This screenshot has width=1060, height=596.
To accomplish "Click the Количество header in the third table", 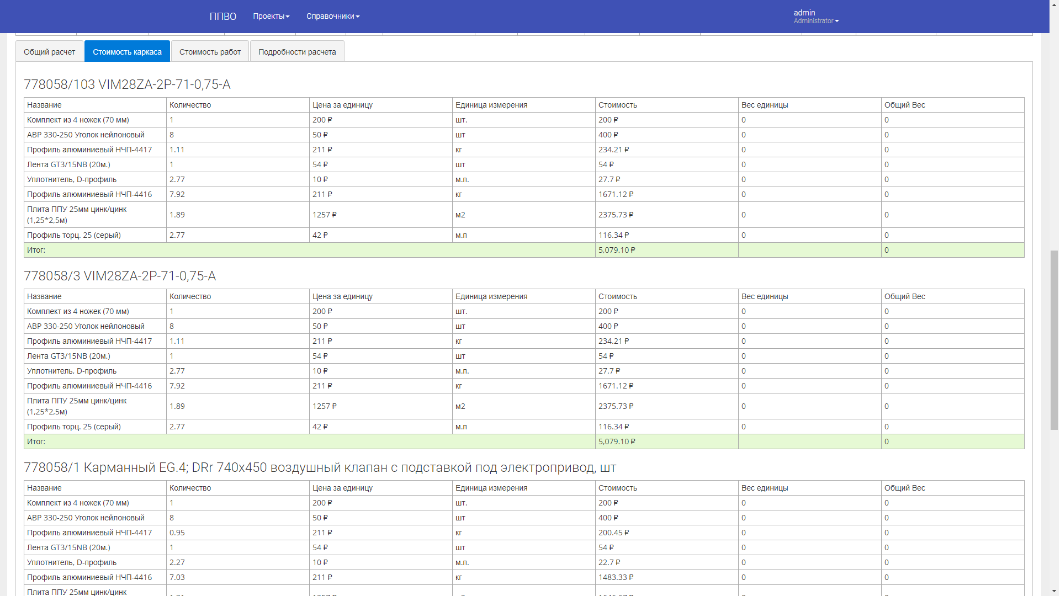I will [190, 488].
